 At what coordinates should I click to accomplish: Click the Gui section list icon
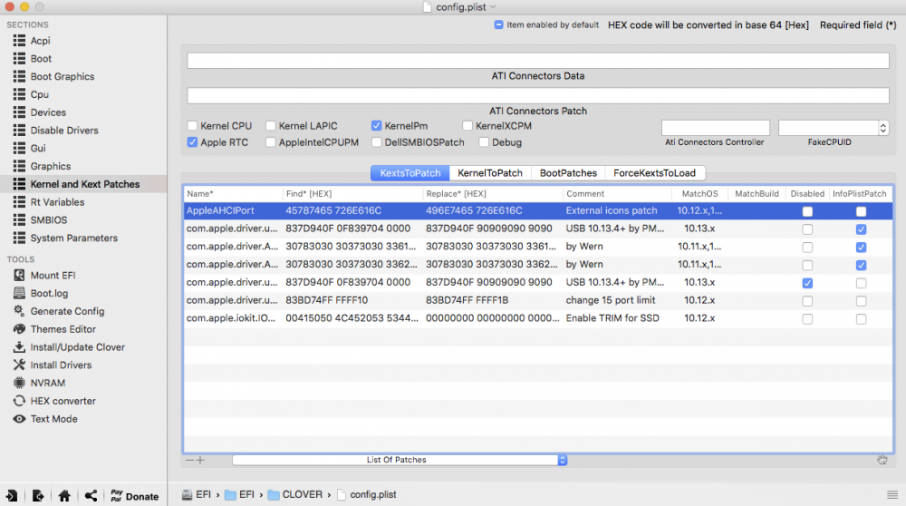click(x=19, y=148)
